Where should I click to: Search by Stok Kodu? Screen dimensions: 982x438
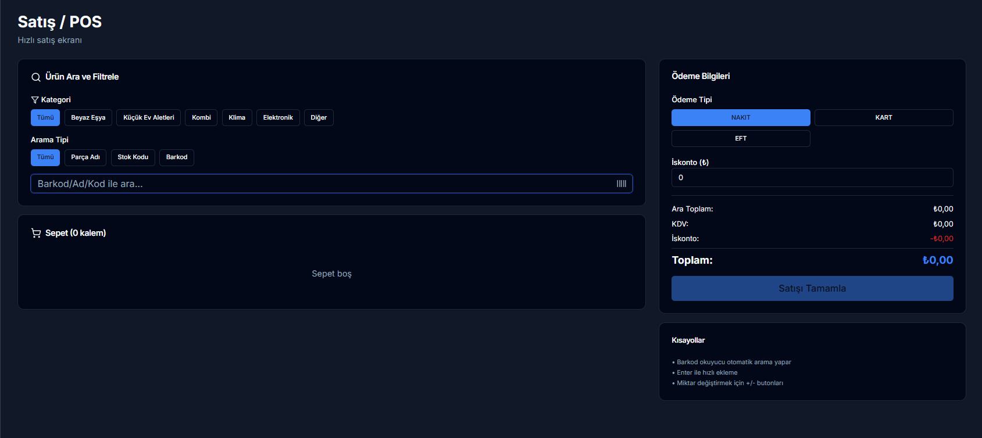pos(133,157)
